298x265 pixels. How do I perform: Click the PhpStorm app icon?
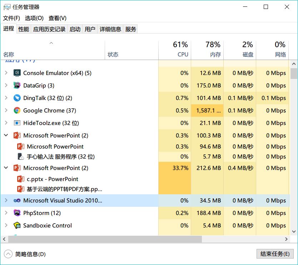(x=17, y=213)
